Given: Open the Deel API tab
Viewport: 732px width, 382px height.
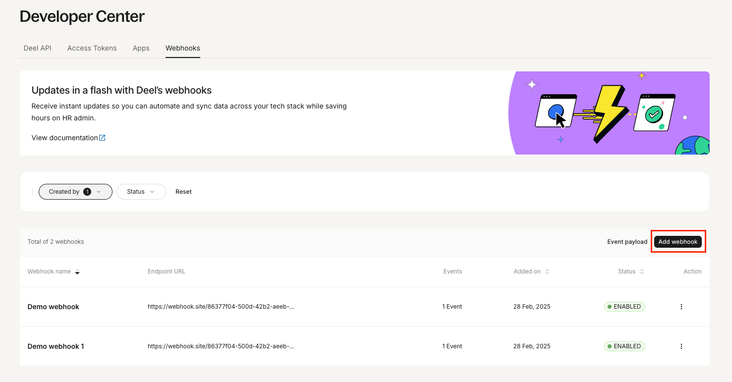Looking at the screenshot, I should pyautogui.click(x=37, y=48).
